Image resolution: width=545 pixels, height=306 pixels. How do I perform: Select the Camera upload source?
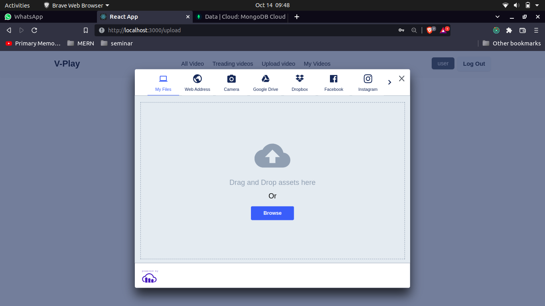(231, 82)
